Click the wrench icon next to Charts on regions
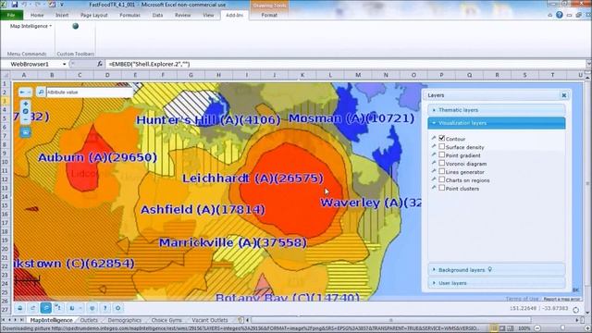 434,179
